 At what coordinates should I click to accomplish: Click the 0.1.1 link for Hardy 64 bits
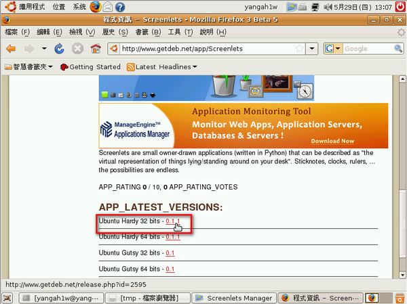pyautogui.click(x=172, y=237)
